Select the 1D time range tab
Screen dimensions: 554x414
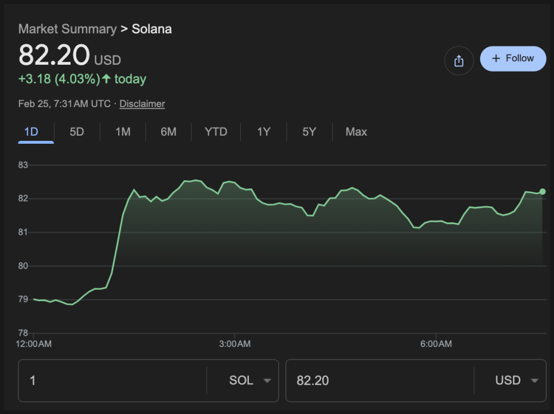(x=31, y=132)
